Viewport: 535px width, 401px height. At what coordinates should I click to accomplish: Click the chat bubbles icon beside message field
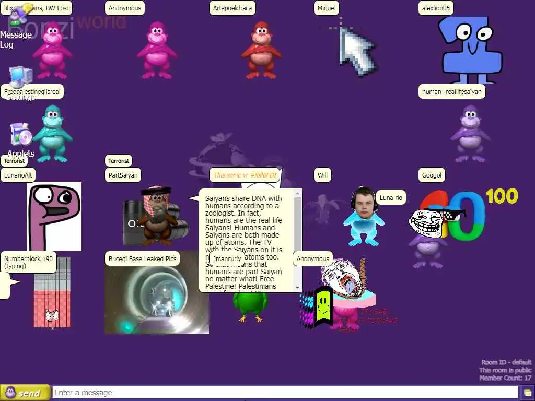tap(528, 393)
